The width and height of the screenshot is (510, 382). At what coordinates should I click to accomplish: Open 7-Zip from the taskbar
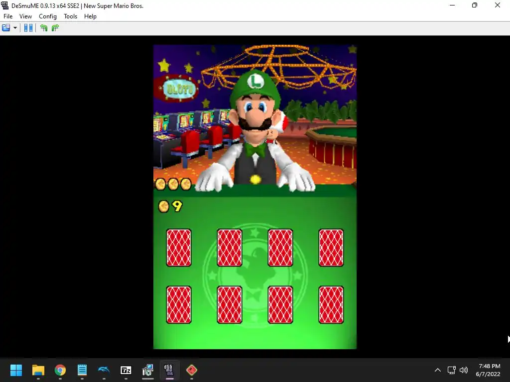coord(126,370)
